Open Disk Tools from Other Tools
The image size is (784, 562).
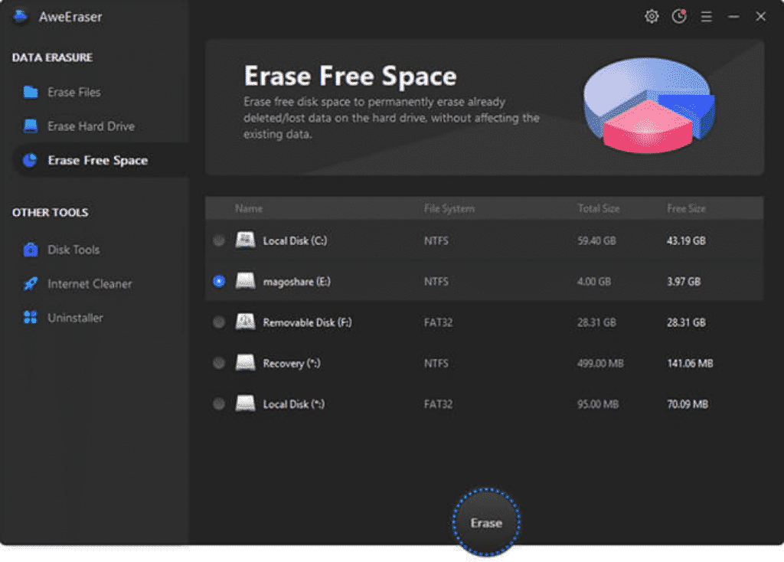(x=73, y=250)
